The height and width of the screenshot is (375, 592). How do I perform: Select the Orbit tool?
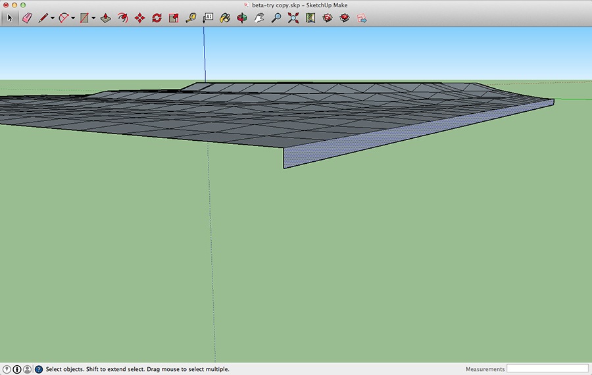coord(242,18)
